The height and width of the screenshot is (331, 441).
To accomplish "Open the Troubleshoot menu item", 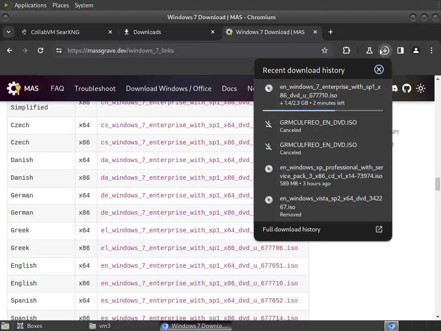I will click(x=95, y=88).
